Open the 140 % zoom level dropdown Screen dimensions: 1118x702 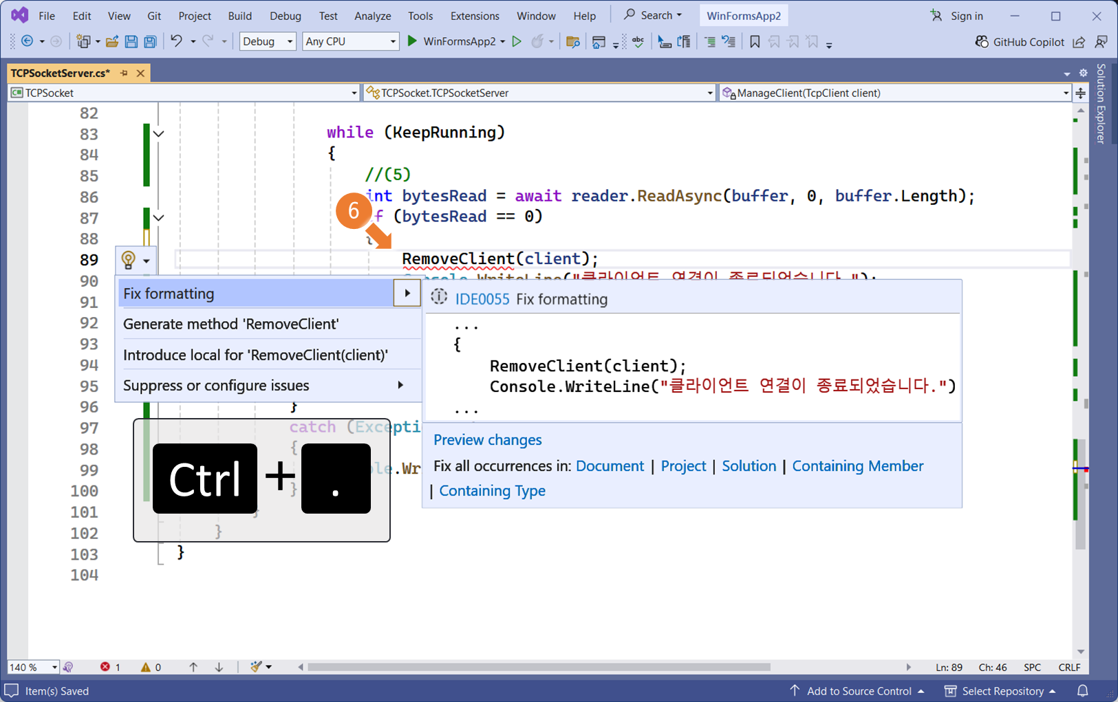(x=33, y=667)
